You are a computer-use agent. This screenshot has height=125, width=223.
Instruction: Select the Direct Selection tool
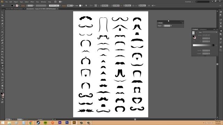[2, 15]
